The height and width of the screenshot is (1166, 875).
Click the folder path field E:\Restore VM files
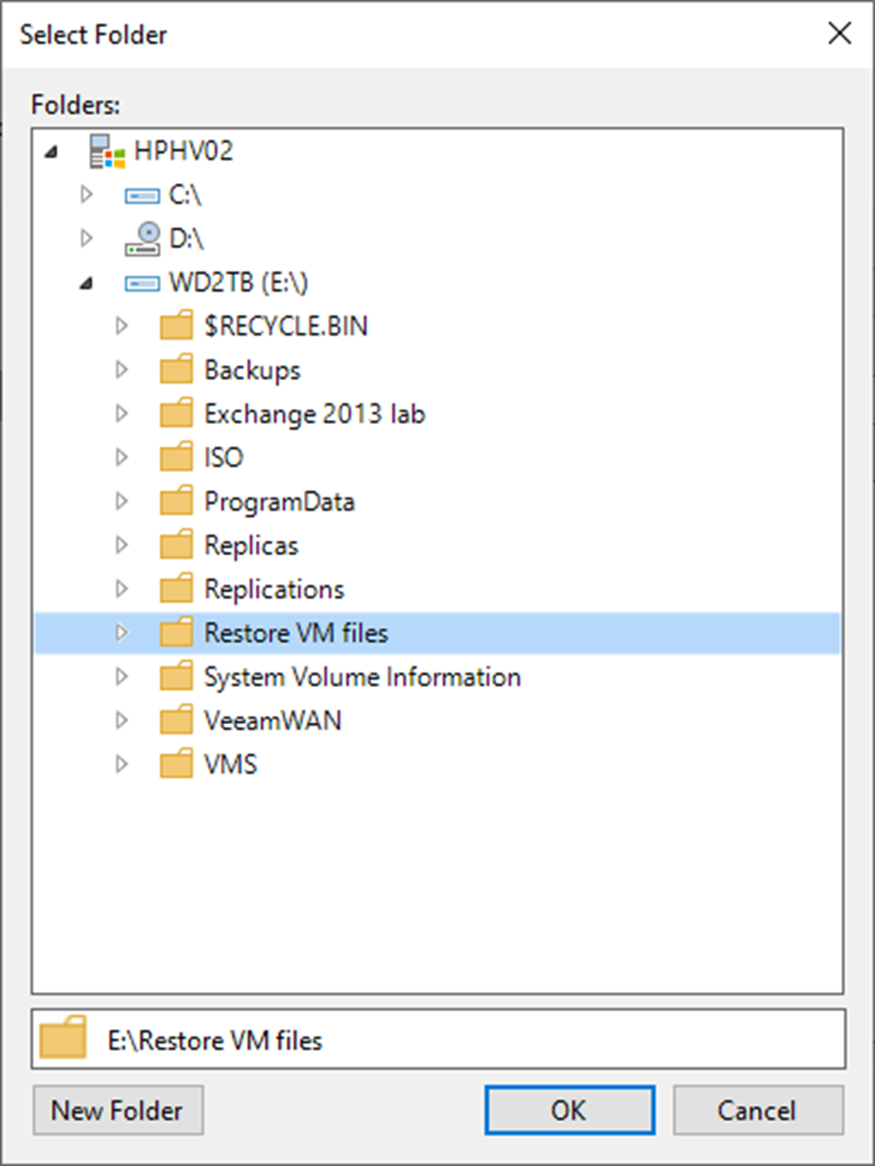(438, 1039)
